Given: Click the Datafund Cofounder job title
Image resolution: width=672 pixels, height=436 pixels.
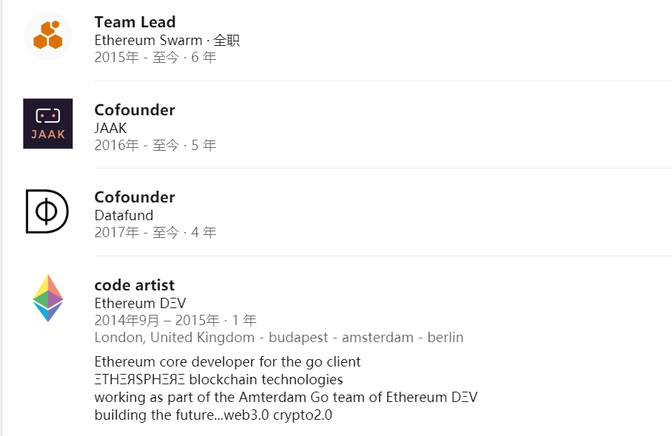Looking at the screenshot, I should [135, 197].
